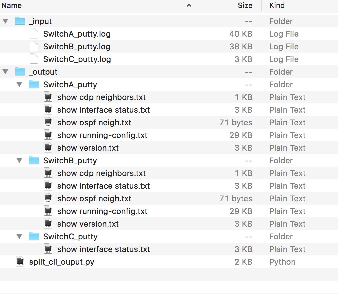The image size is (338, 294).
Task: Select show running-config.txt under SwitchA_putty
Action: pyautogui.click(x=102, y=136)
